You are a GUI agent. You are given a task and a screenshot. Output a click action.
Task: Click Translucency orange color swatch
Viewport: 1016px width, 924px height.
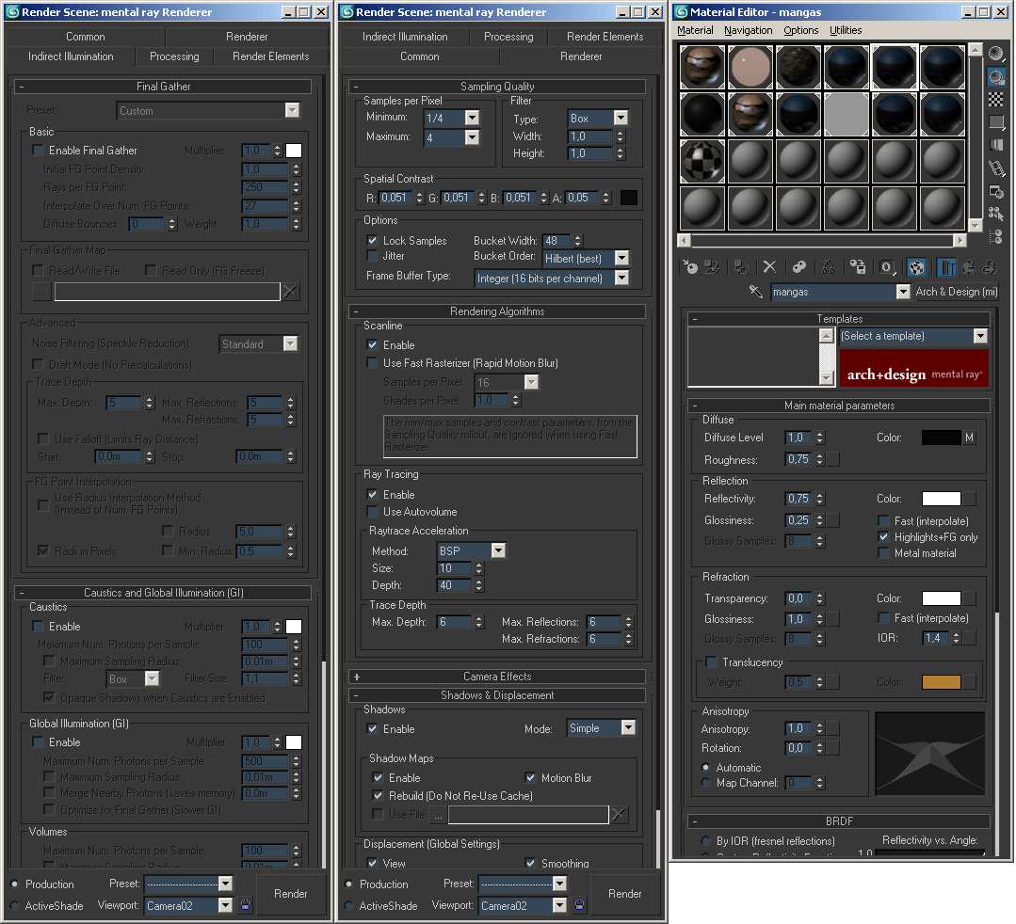941,682
